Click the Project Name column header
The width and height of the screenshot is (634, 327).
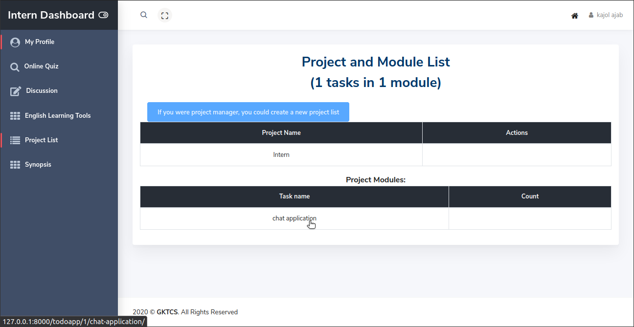pyautogui.click(x=281, y=133)
